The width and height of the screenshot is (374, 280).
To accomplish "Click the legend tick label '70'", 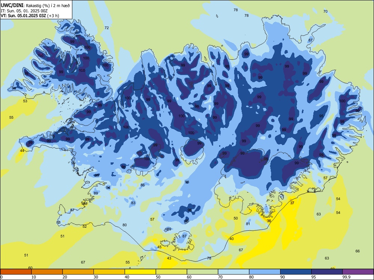I will pyautogui.click(x=220, y=277).
